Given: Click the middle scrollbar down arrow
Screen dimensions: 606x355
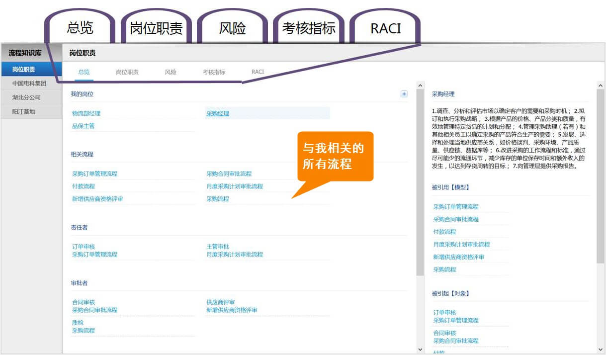Looking at the screenshot, I should click(420, 350).
